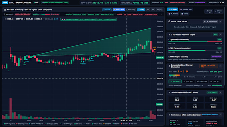Toggle the Breadth overlay button
227x127 pixels.
tap(107, 10)
